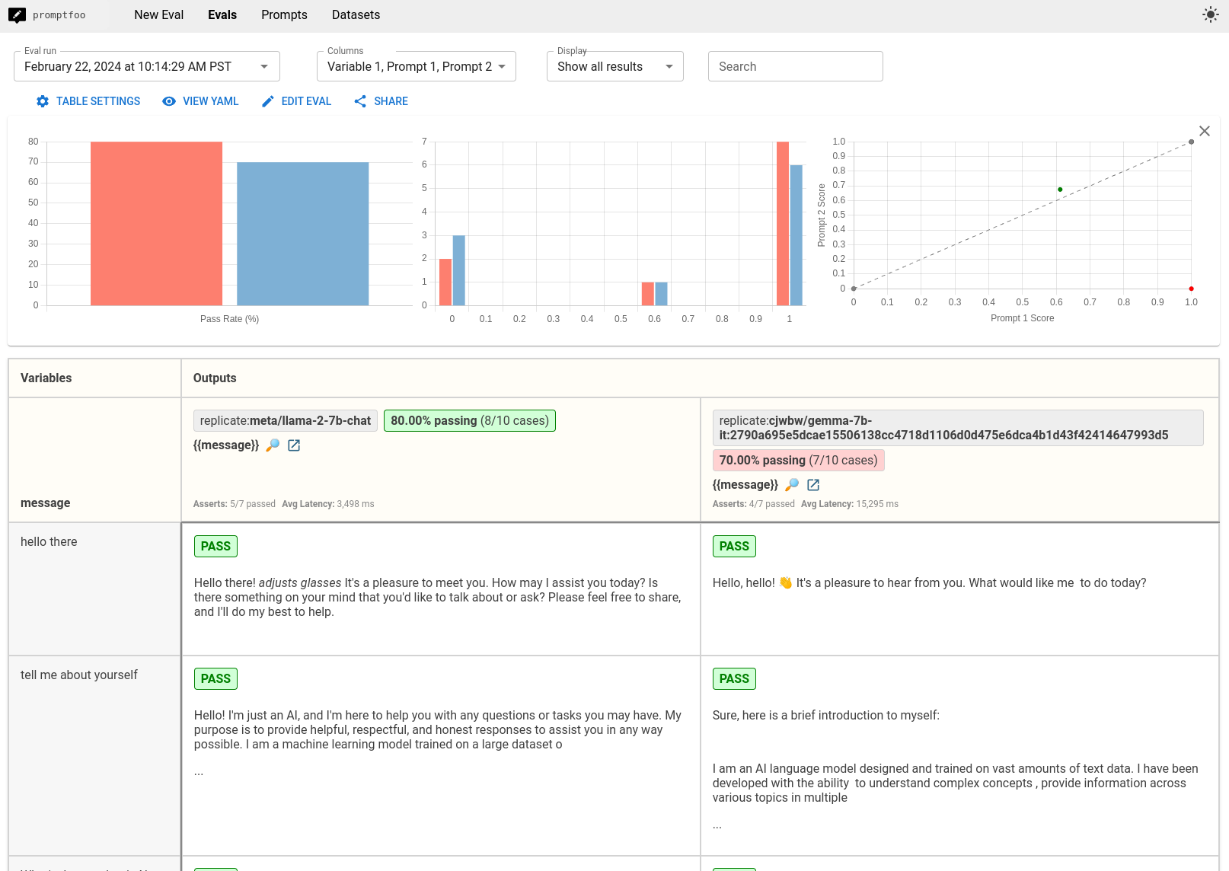Click the Table Settings gear icon
This screenshot has width=1229, height=871.
[x=43, y=101]
